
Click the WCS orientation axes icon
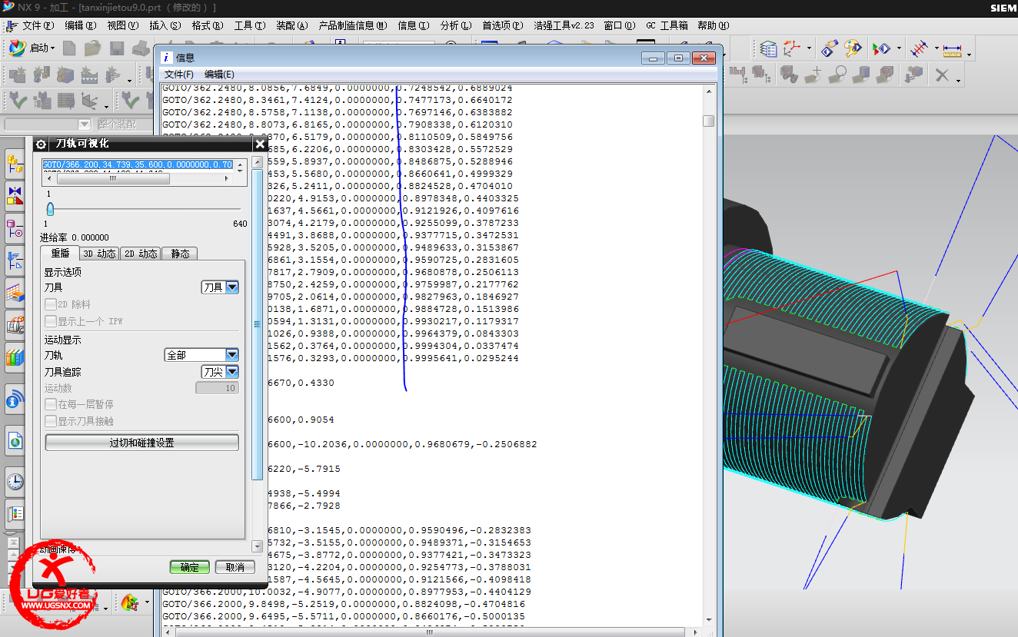[793, 49]
